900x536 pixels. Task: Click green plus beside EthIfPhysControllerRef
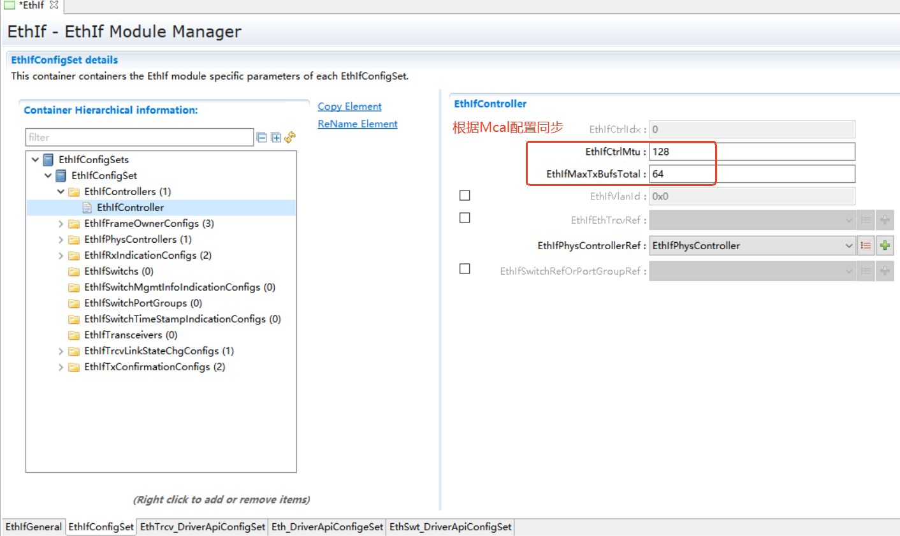click(885, 245)
